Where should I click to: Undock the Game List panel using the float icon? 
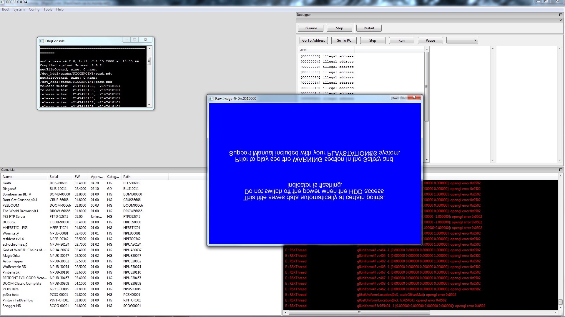click(560, 170)
